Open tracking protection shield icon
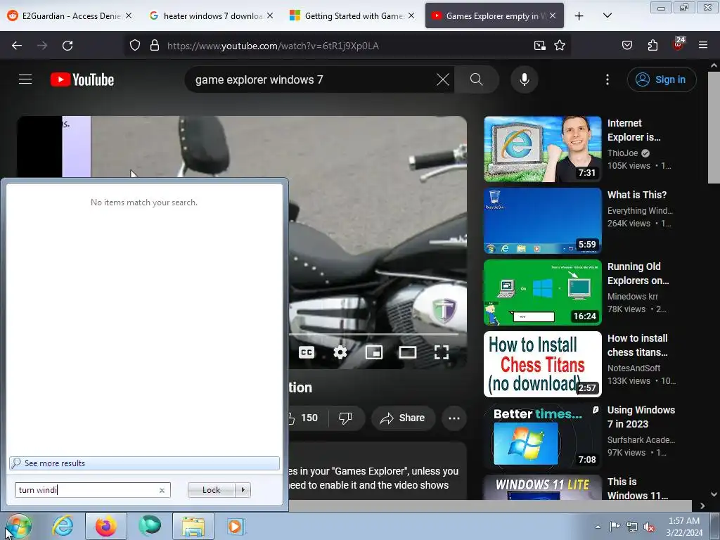720x540 pixels. [134, 46]
